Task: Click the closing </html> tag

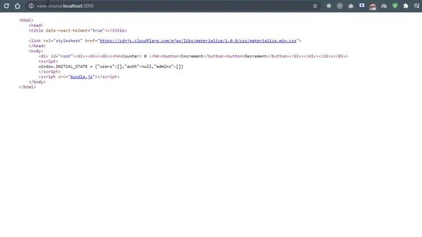Action: (27, 87)
